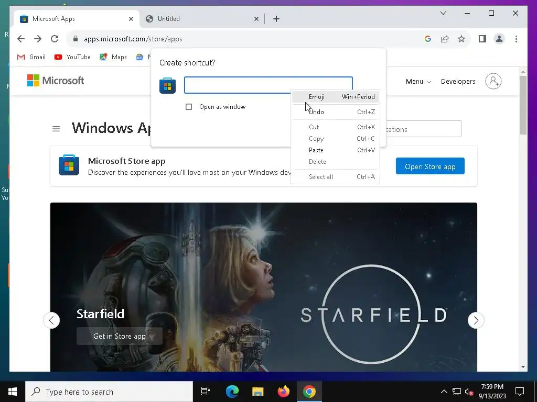Image resolution: width=537 pixels, height=402 pixels.
Task: Select the Microsoft Apps tab
Action: 77,19
